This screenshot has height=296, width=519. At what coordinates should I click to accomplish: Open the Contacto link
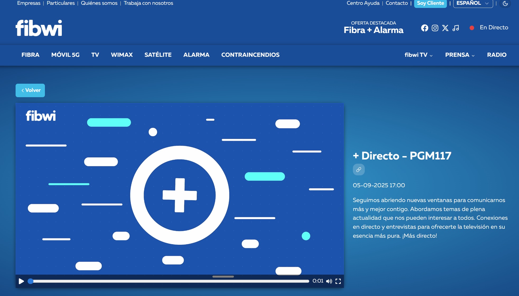click(397, 3)
